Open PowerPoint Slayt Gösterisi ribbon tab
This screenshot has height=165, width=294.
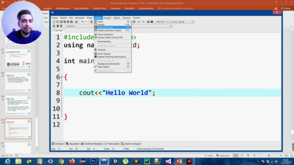tap(81, 8)
